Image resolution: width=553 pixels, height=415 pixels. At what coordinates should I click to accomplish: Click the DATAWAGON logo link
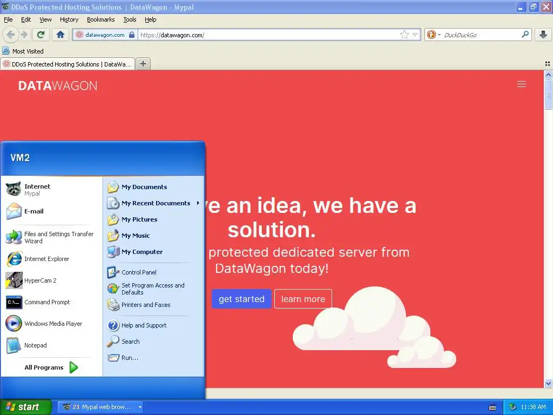point(57,85)
